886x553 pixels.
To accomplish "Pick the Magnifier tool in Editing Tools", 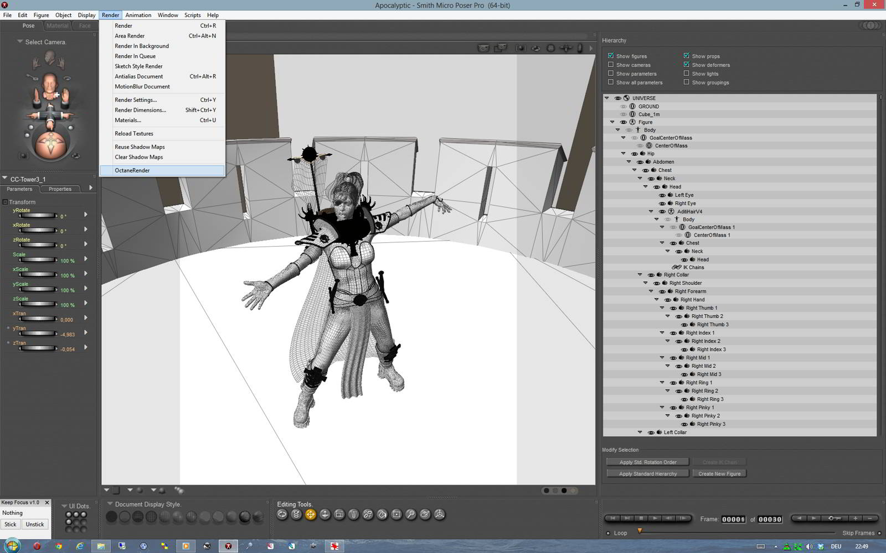I will click(x=410, y=515).
